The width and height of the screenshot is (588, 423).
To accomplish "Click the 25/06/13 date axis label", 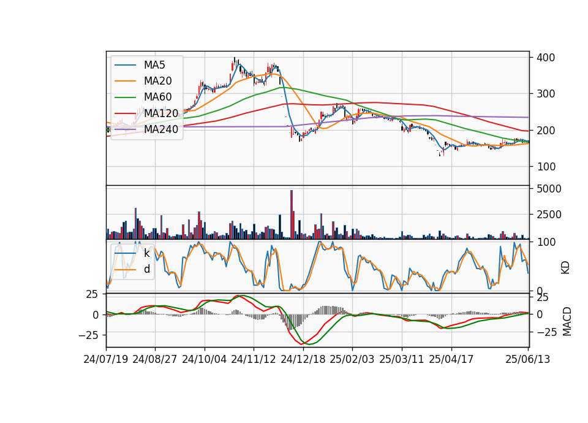I will tap(527, 359).
